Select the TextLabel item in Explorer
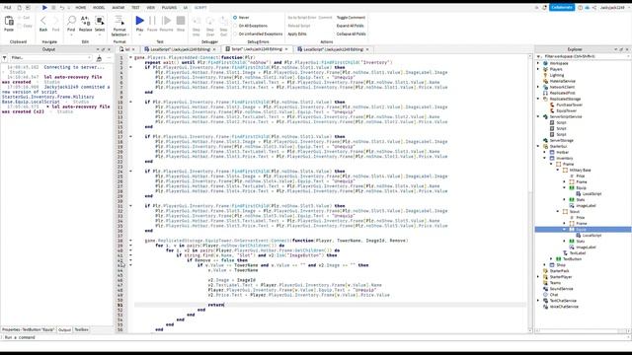 [x=577, y=252]
